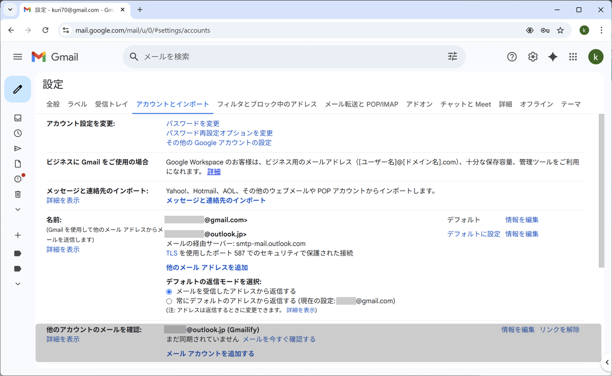Click リンクを解除 for Gmailify account
Screen dimensions: 612x376
[x=559, y=330]
